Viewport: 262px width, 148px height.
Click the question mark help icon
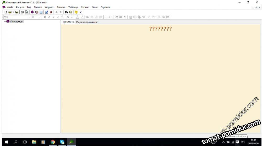pyautogui.click(x=80, y=12)
